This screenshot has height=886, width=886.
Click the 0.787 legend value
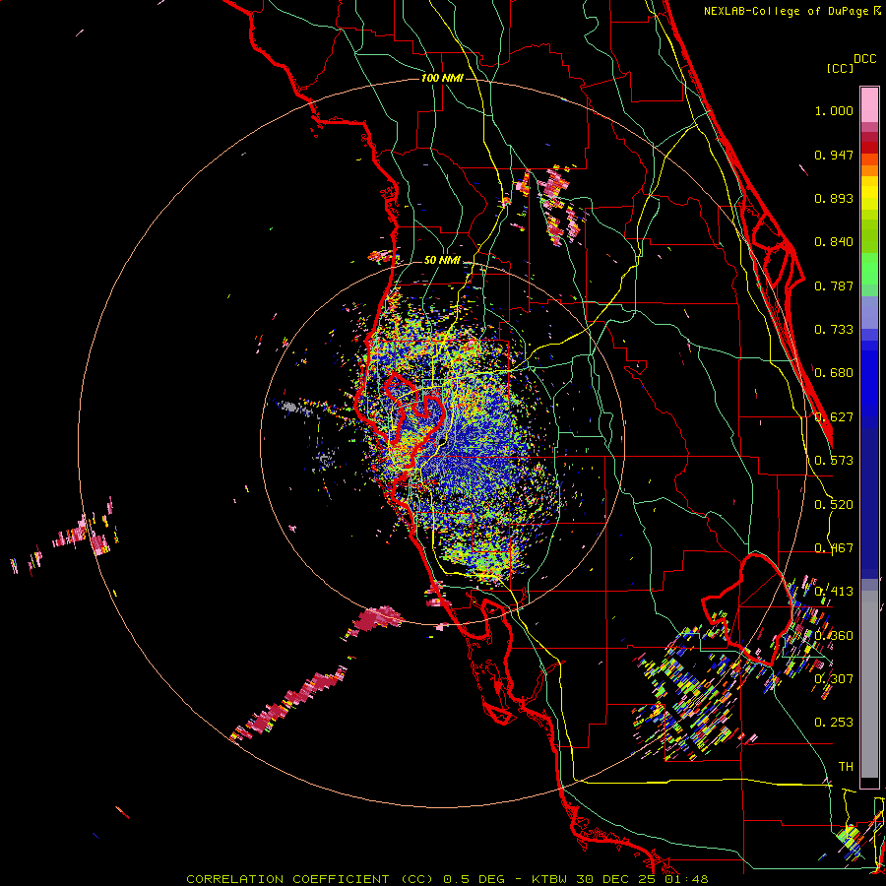pos(834,285)
